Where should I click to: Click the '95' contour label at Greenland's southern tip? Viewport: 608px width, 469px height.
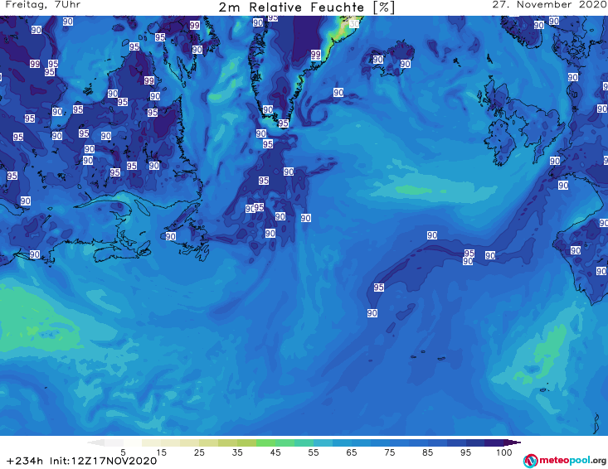[x=284, y=123]
